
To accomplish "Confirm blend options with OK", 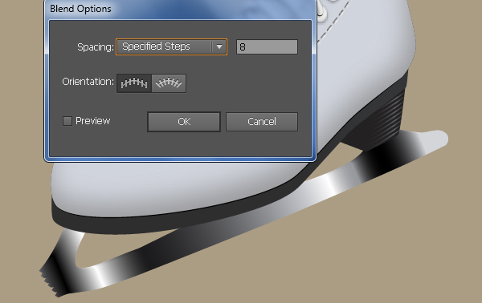I will 184,122.
